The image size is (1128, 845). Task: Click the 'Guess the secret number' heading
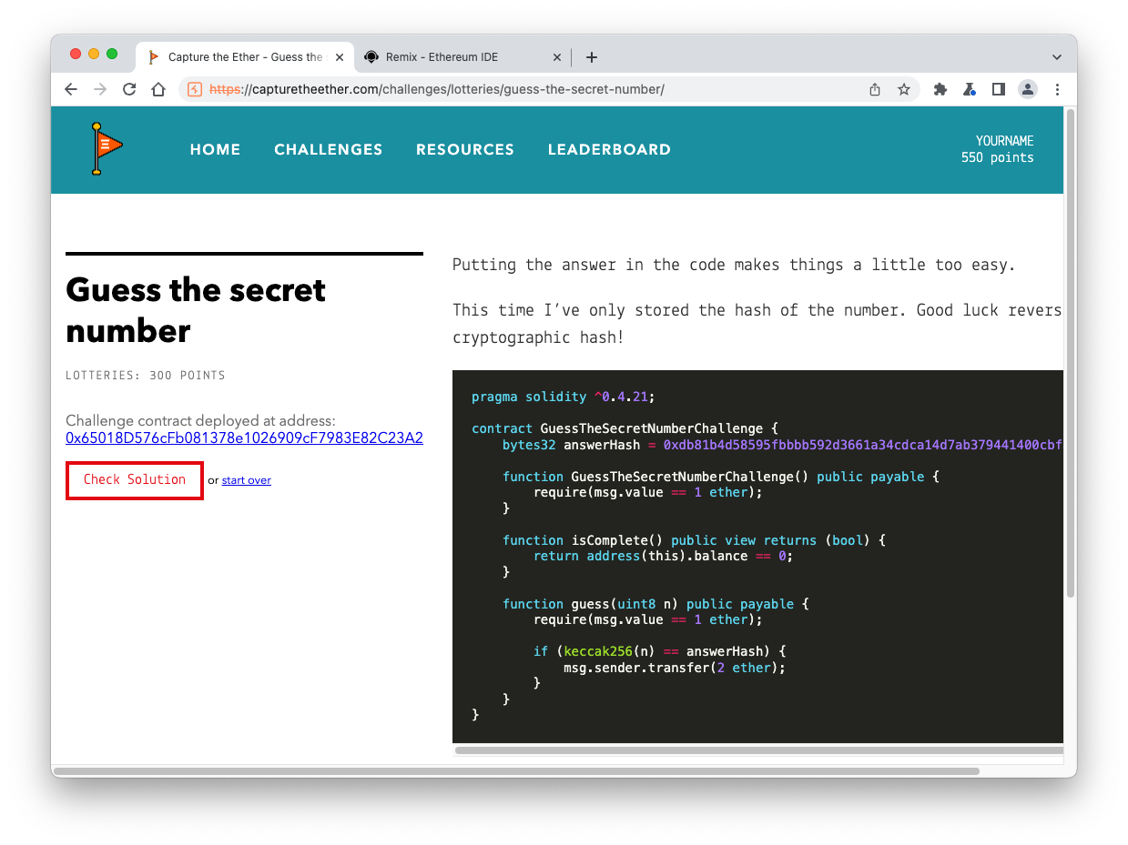point(196,310)
